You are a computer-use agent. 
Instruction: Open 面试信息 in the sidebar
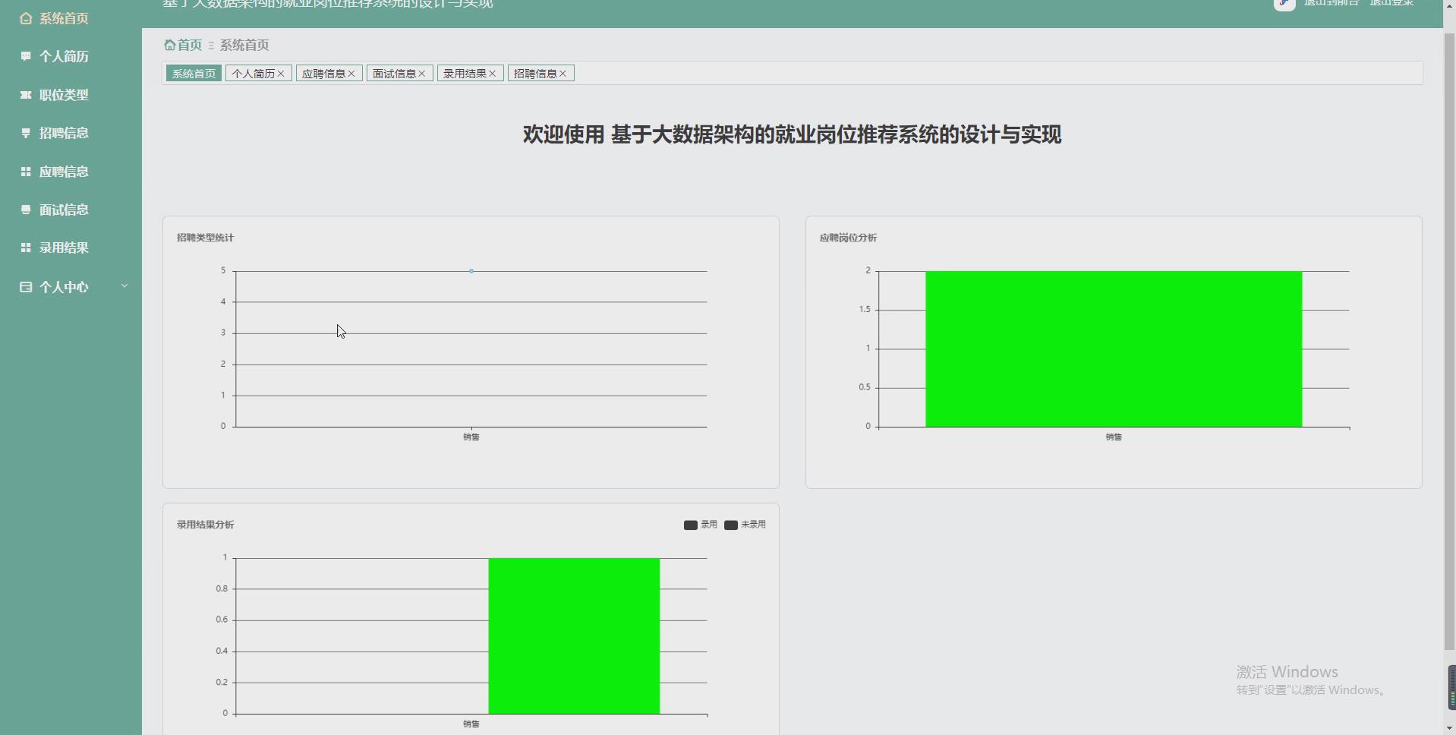coord(64,210)
